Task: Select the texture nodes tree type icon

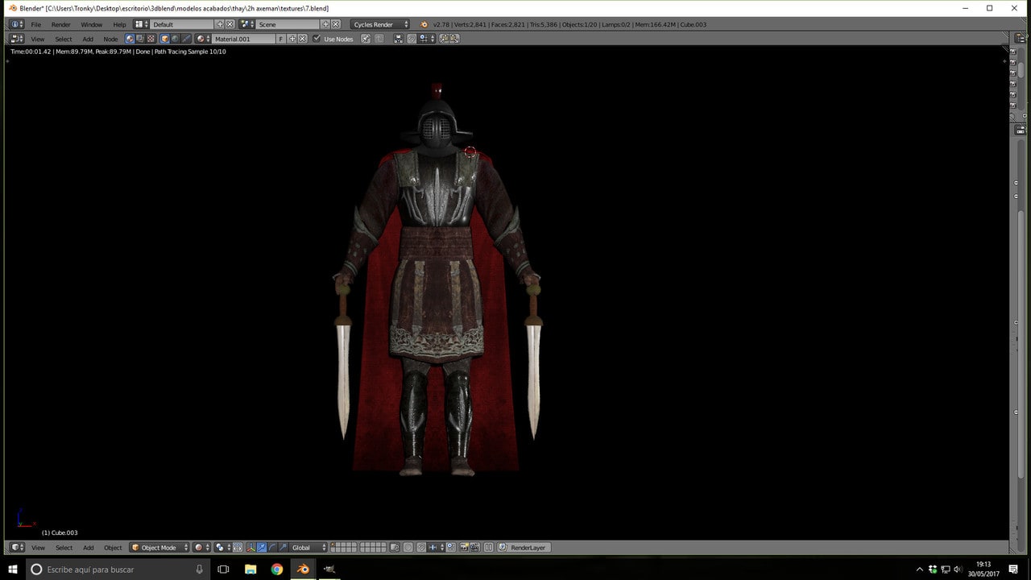Action: (x=151, y=39)
